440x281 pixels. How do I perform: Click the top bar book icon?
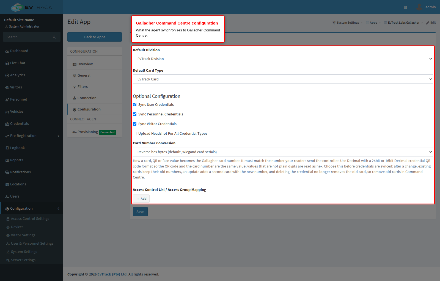coord(405,7)
